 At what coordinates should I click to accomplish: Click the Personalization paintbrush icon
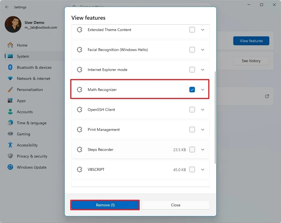pos(10,90)
